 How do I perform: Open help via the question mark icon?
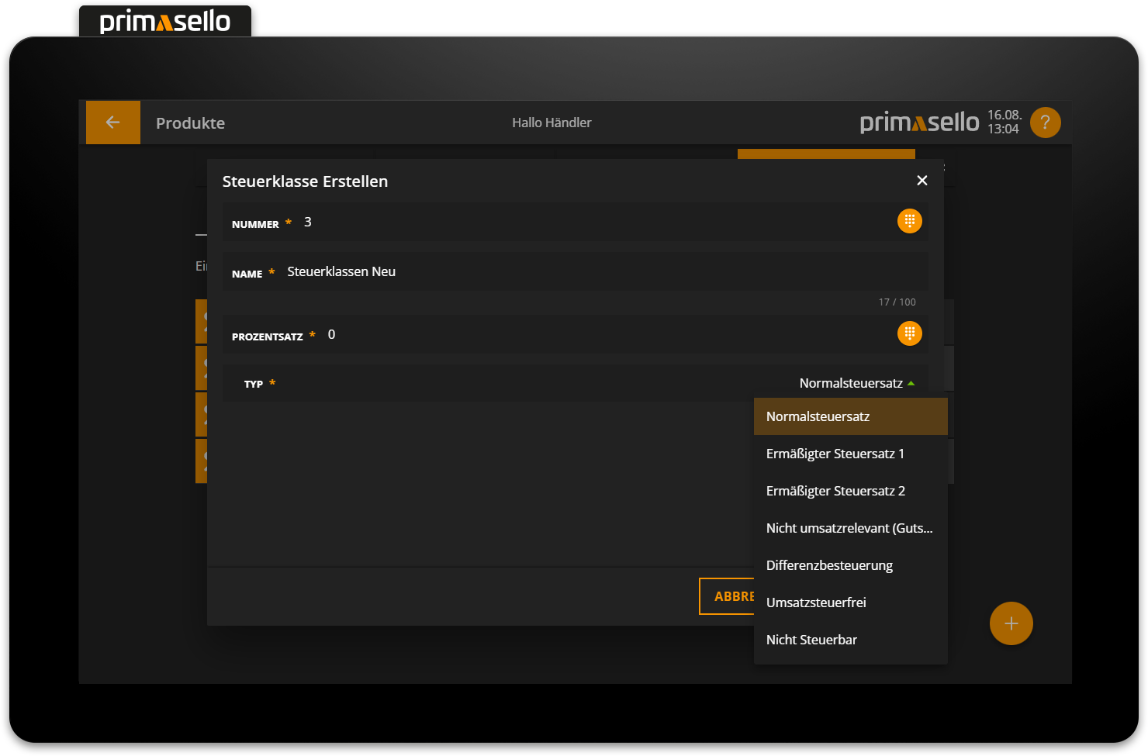1045,123
